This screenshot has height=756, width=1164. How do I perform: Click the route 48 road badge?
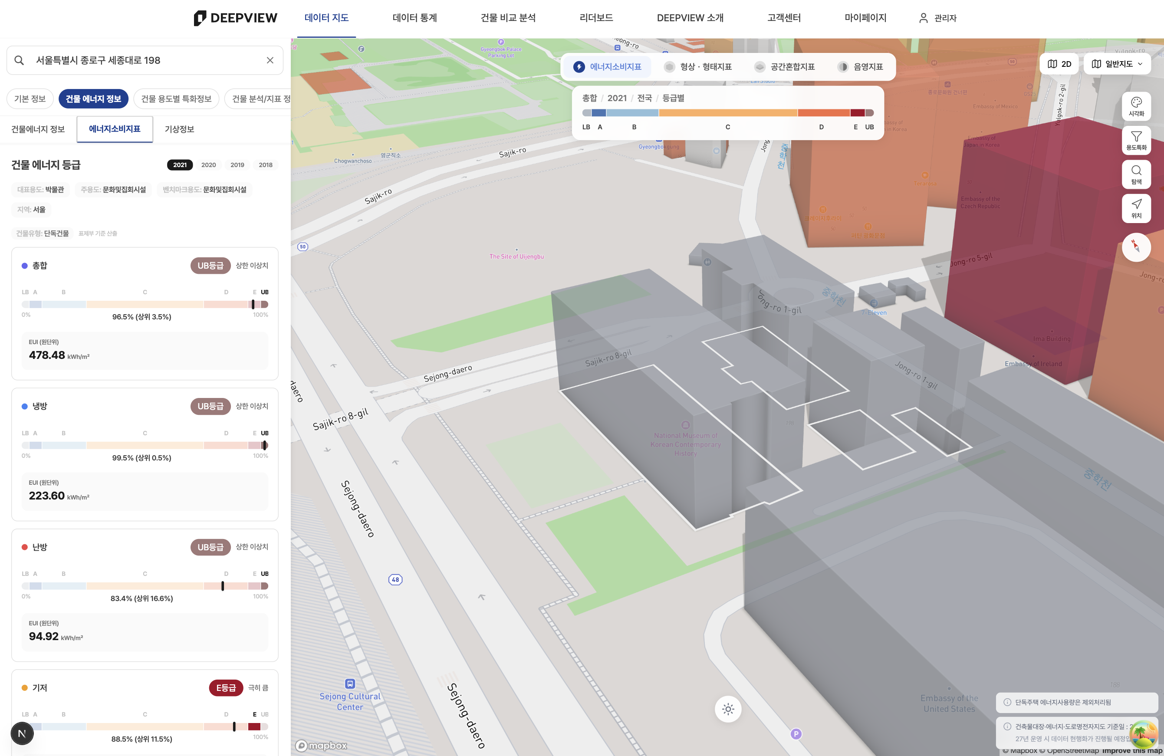[x=395, y=579]
